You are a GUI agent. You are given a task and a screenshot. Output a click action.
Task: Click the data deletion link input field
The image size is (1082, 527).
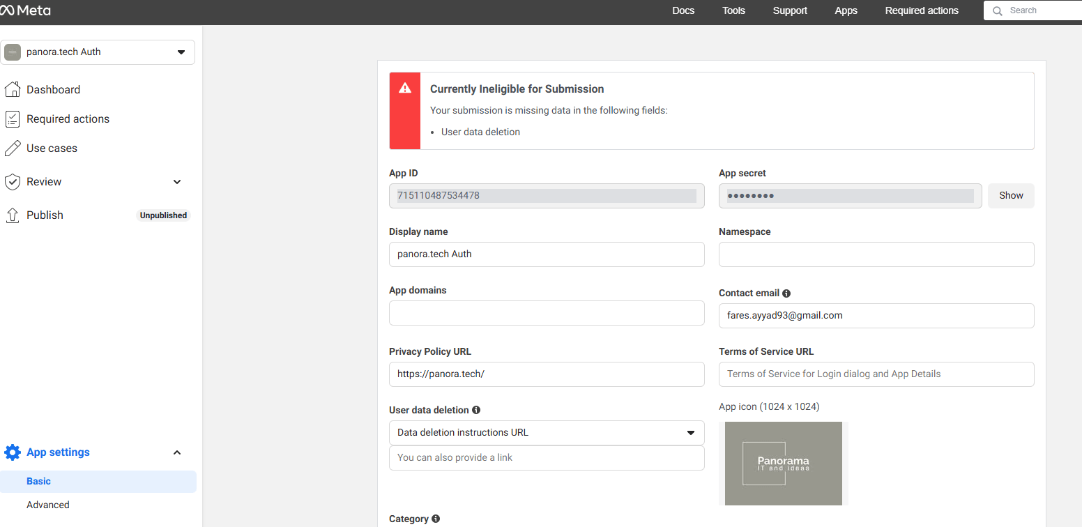(x=547, y=458)
